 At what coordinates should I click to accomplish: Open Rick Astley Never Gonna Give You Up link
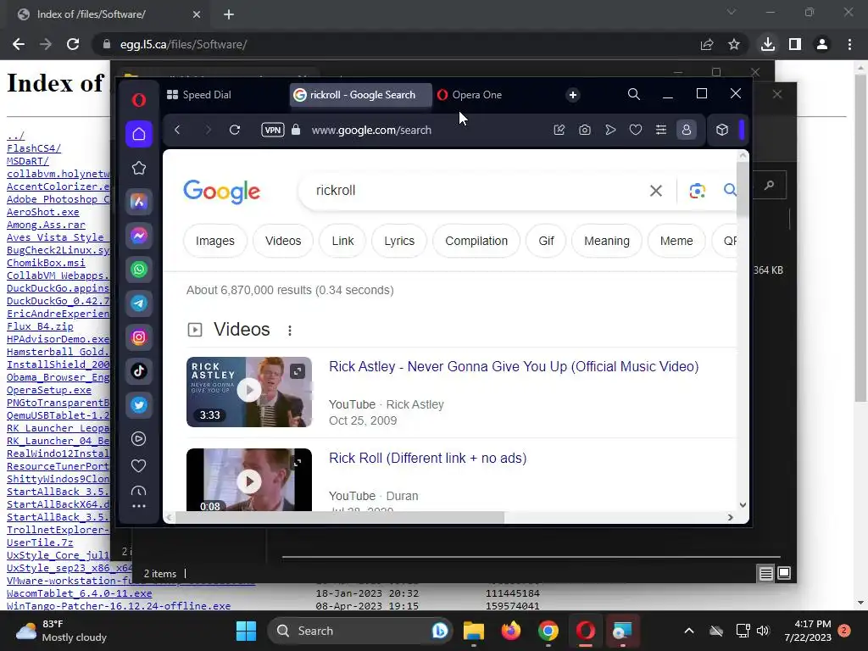[514, 366]
